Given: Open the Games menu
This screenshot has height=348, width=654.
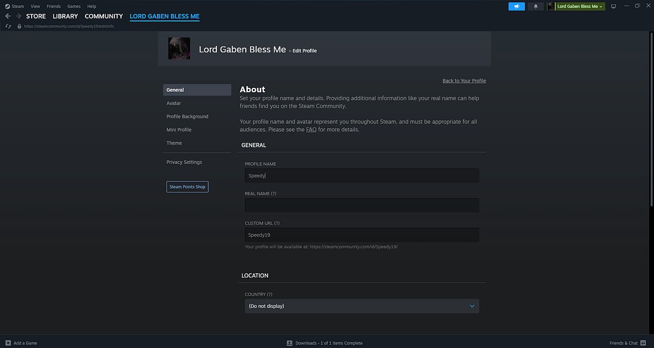Looking at the screenshot, I should (x=74, y=6).
